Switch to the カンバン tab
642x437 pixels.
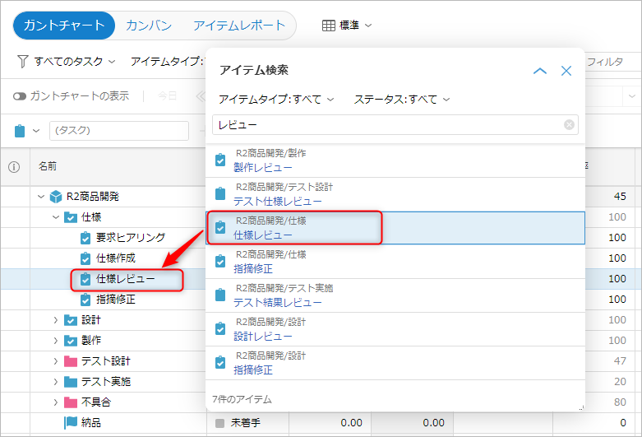click(149, 26)
